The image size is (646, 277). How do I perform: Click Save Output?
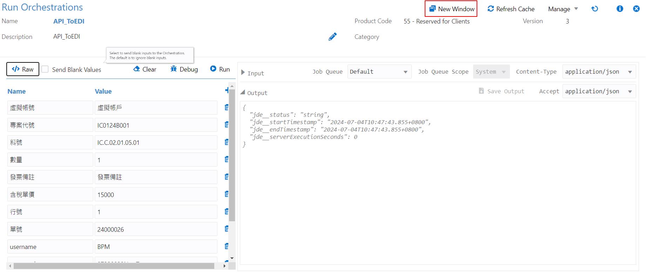502,91
